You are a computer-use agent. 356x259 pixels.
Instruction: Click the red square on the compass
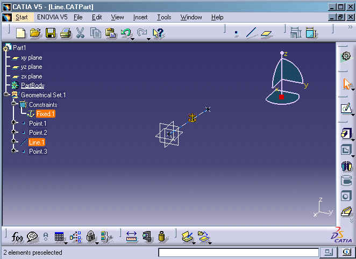(x=282, y=97)
